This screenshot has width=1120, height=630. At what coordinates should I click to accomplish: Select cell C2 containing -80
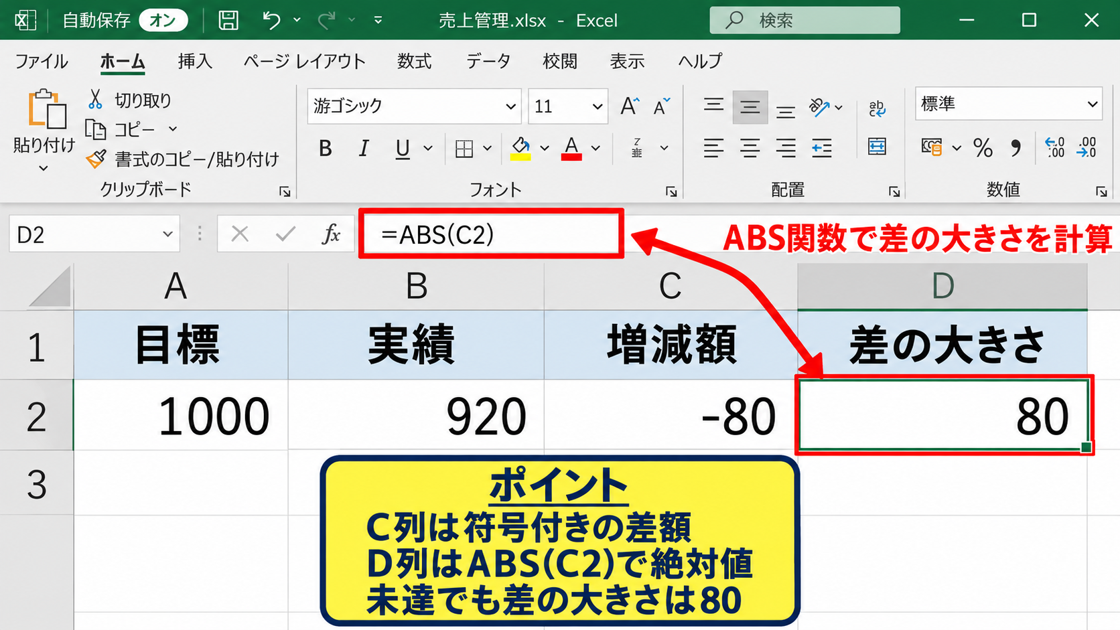(671, 415)
